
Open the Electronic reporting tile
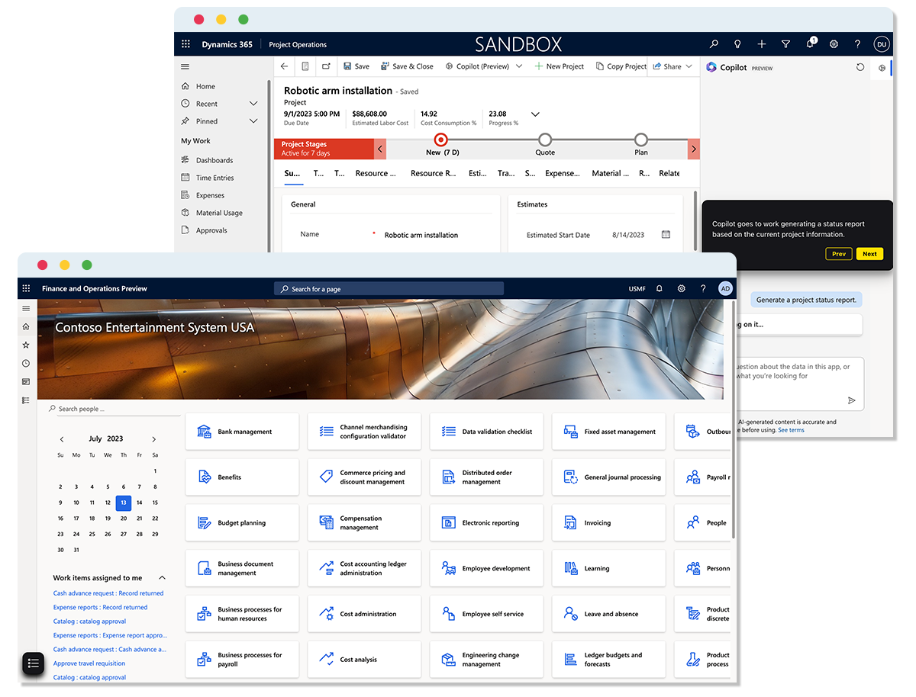point(486,523)
